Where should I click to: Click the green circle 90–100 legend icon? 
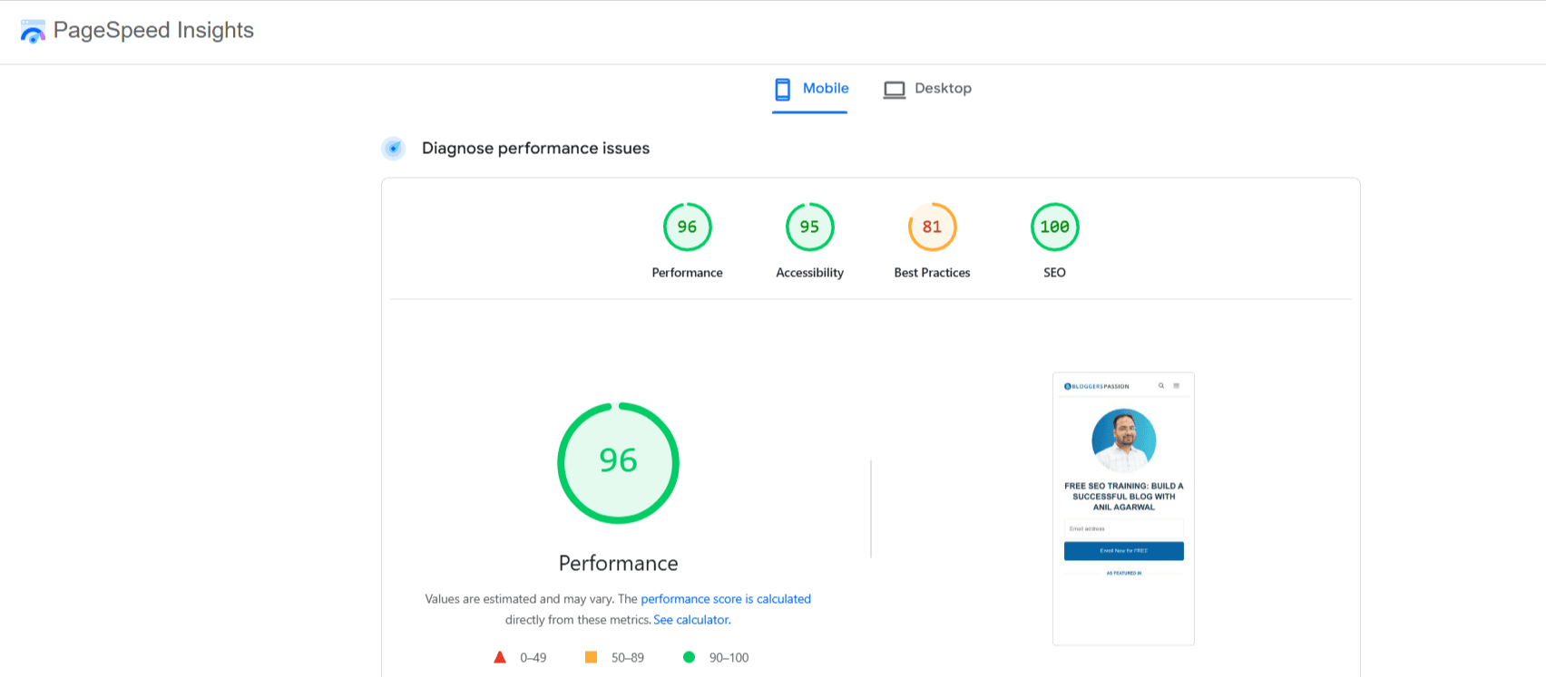[x=689, y=658]
